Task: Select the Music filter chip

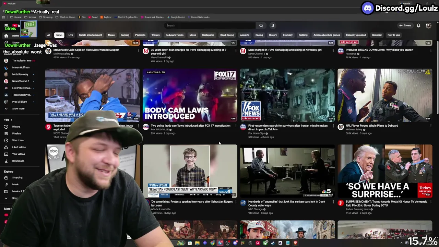Action: tap(111, 35)
